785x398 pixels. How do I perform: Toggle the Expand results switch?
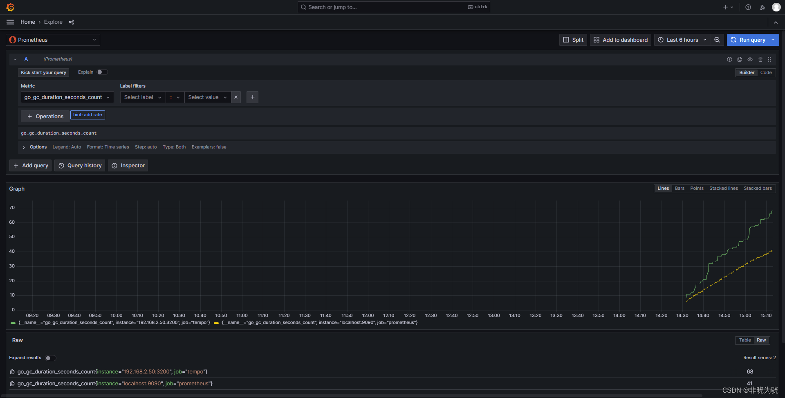coord(51,358)
